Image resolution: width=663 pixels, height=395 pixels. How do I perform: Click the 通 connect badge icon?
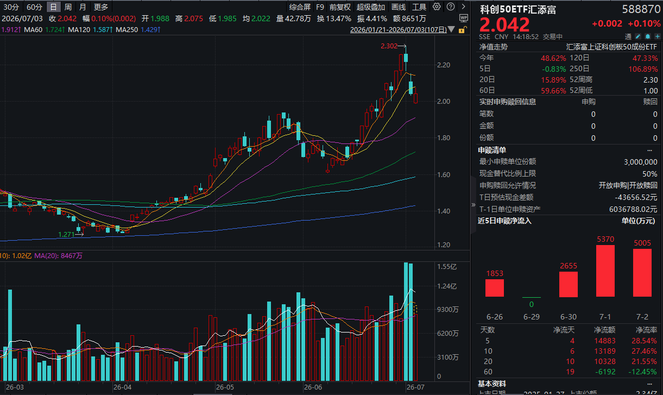(628, 36)
